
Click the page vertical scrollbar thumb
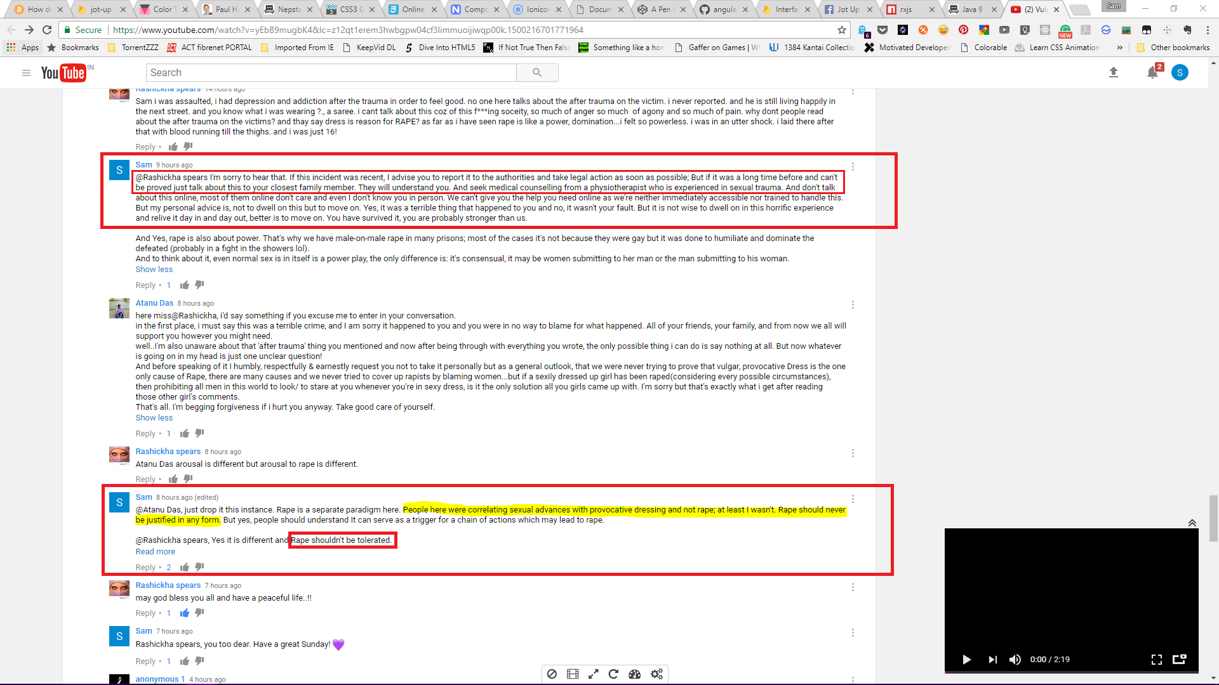[1213, 518]
